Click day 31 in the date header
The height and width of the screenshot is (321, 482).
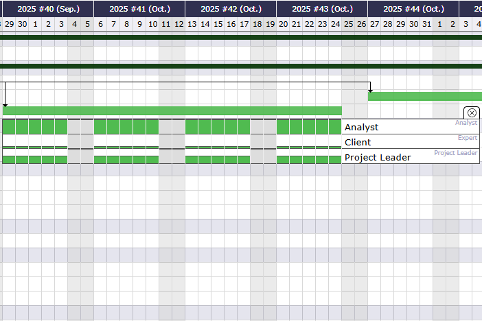pos(427,24)
